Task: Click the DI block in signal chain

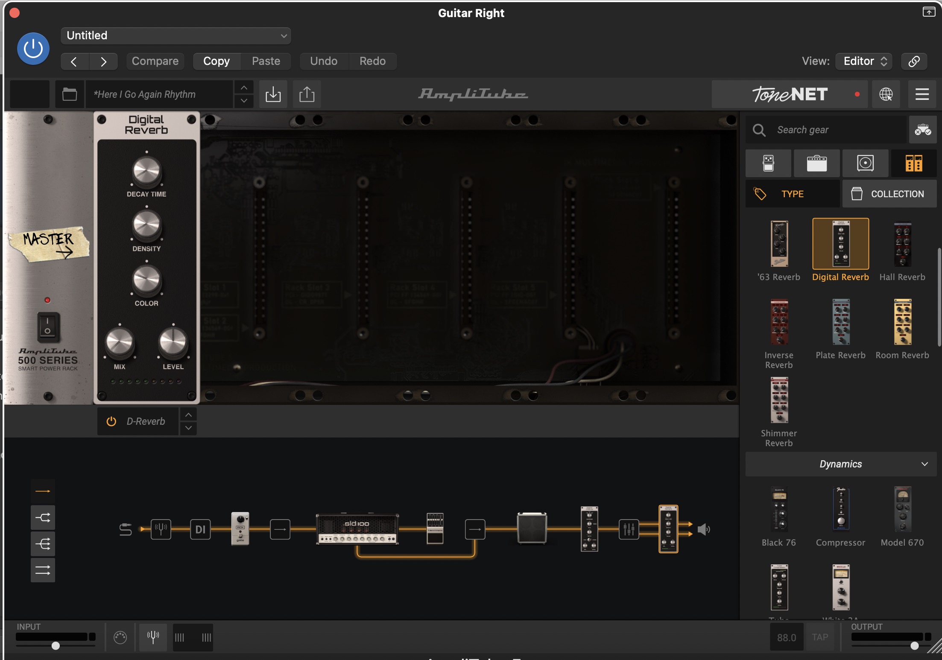Action: click(x=200, y=529)
